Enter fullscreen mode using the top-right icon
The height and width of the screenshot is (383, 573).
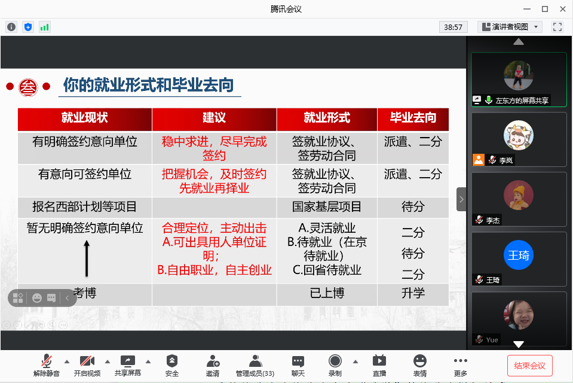(557, 27)
